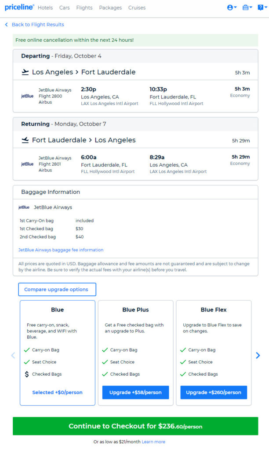
Task: Click the jetBlue logo in Baggage Information
Action: pyautogui.click(x=24, y=207)
